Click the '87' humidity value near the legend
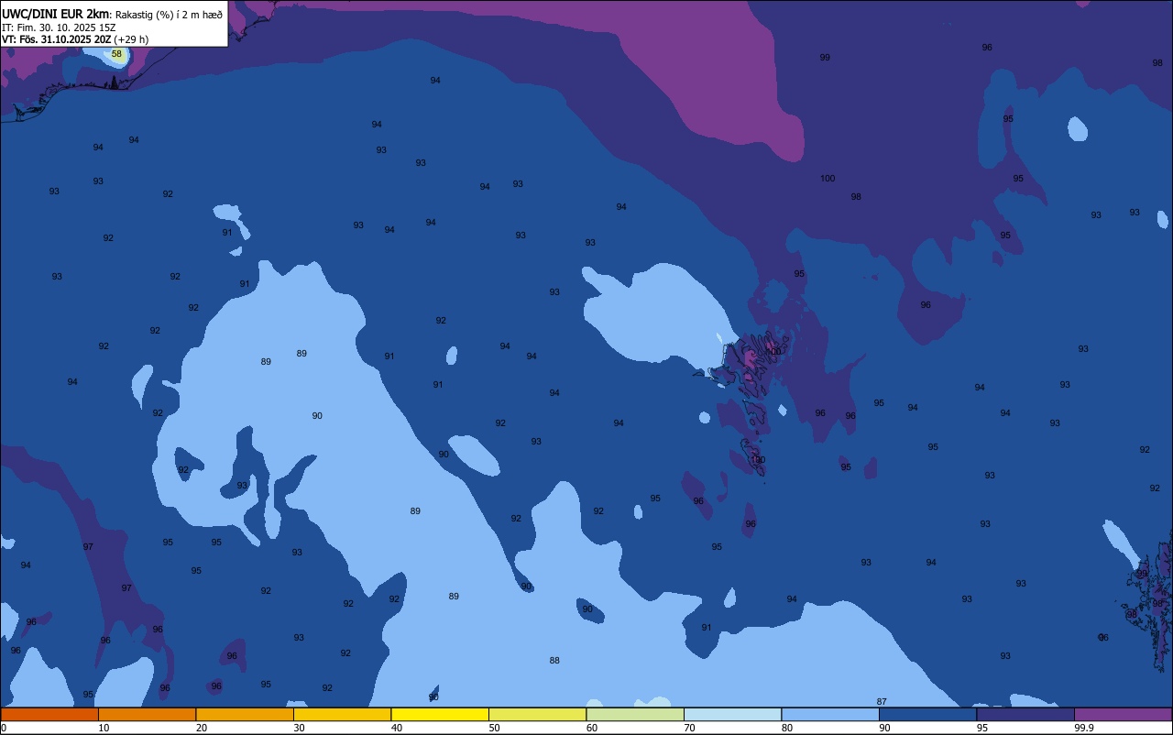The width and height of the screenshot is (1173, 735). [882, 701]
